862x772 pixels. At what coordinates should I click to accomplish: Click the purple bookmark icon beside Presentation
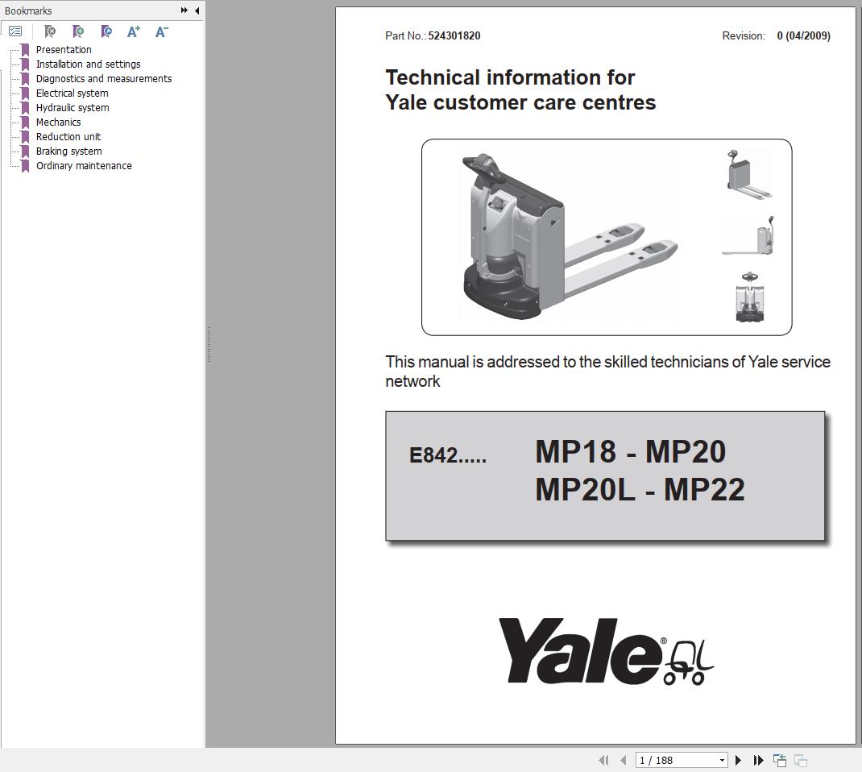25,49
